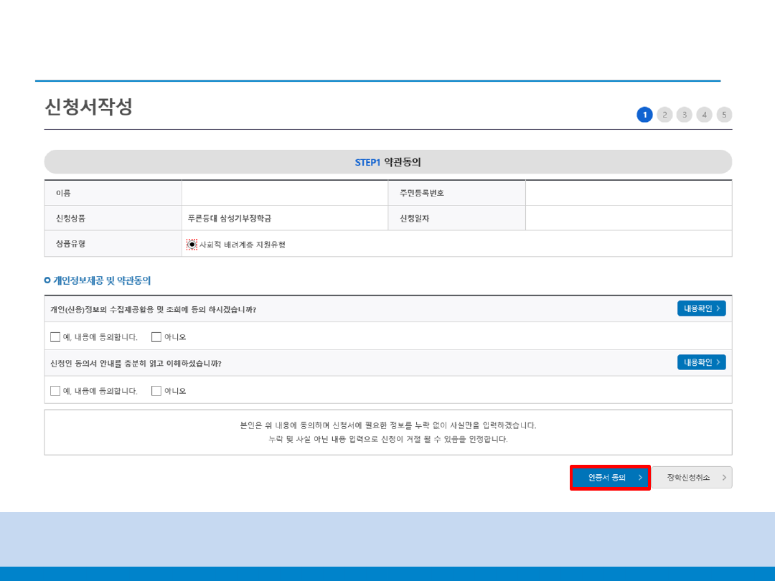The height and width of the screenshot is (581, 775).
Task: Click step 1 circle in progress indicator
Action: tap(644, 115)
